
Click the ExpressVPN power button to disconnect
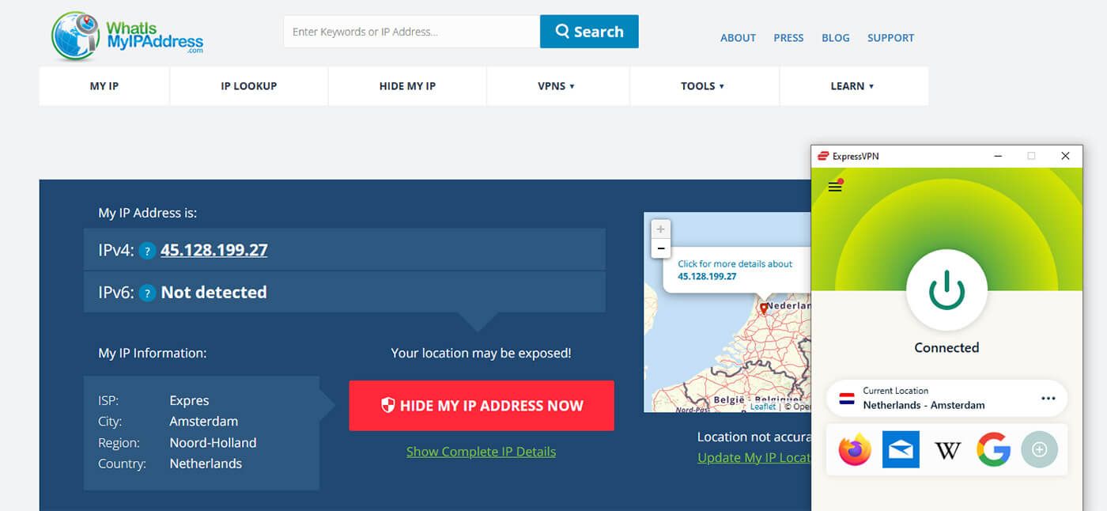(946, 291)
